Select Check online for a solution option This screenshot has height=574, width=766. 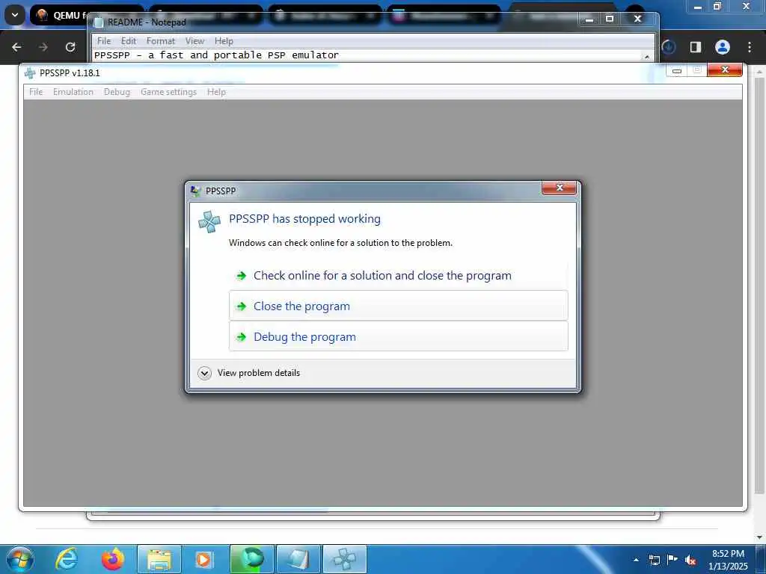click(x=398, y=275)
